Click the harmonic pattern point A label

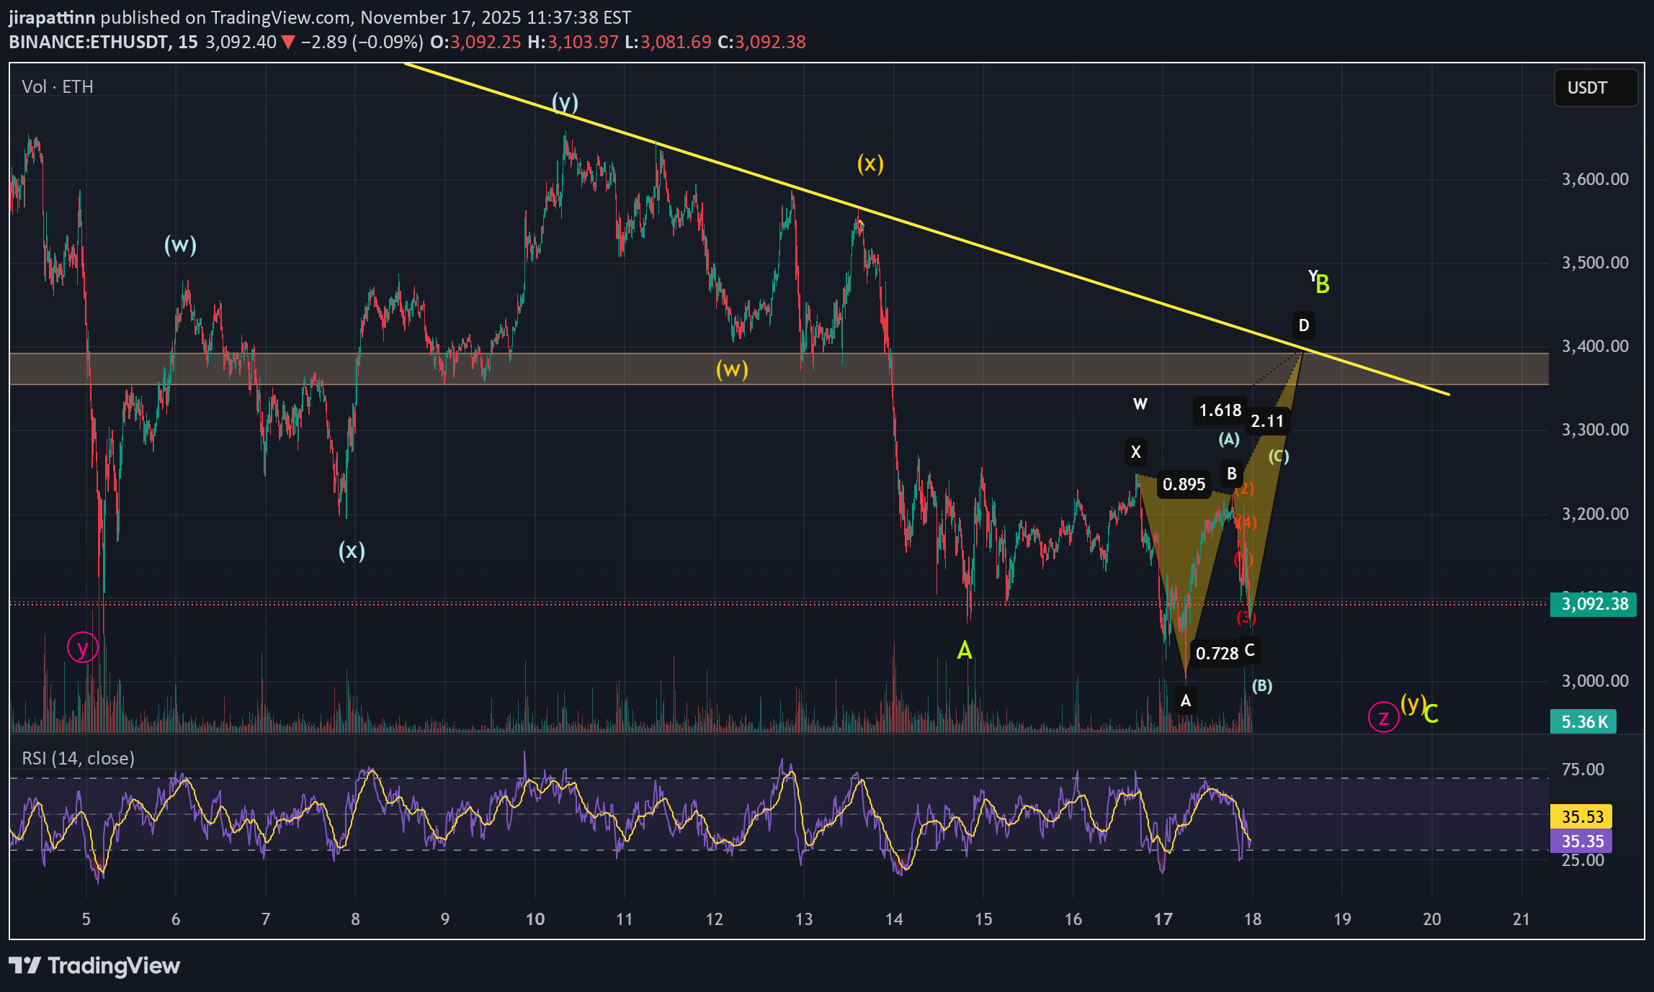(1185, 700)
